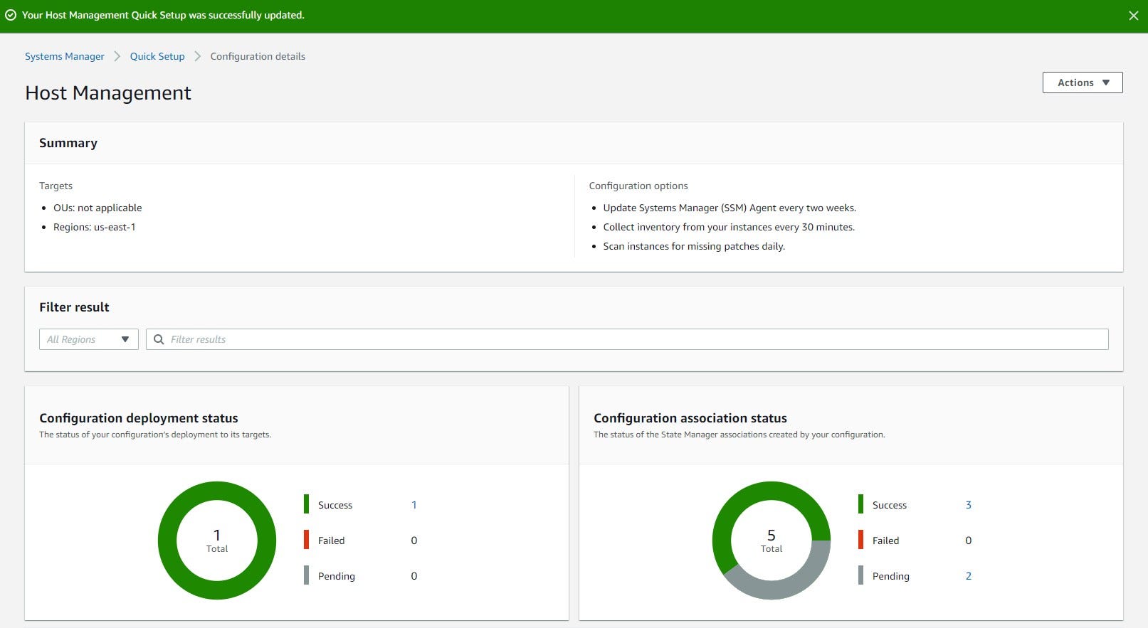Click the Configuration details breadcrumb text
1148x628 pixels.
tap(258, 56)
